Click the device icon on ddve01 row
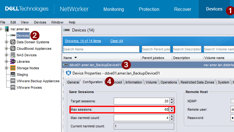 (65, 65)
